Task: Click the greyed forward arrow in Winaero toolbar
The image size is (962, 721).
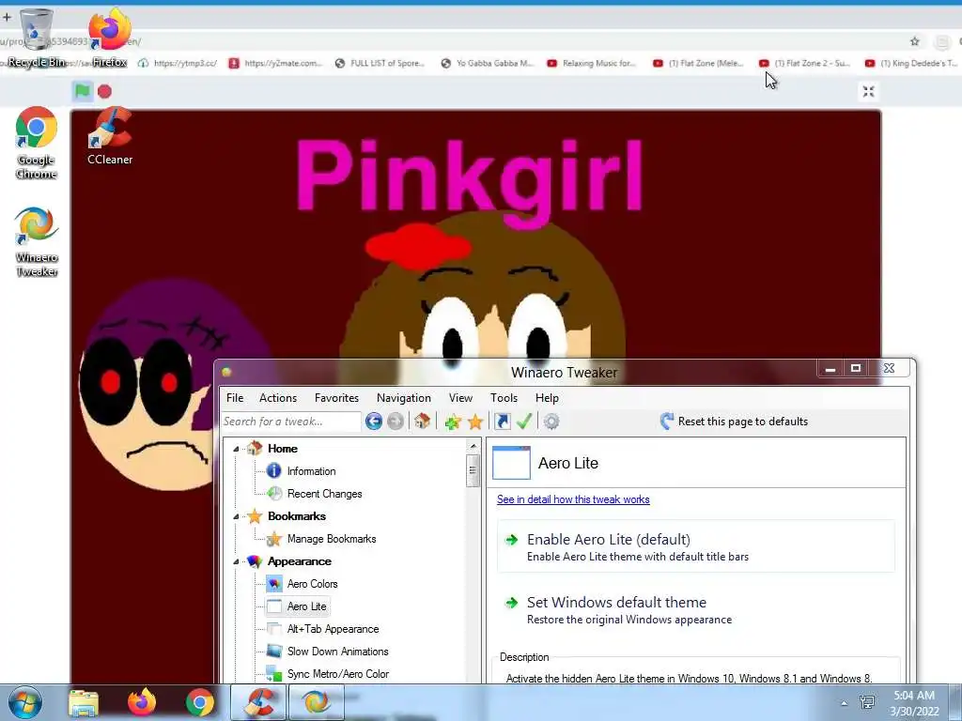Action: click(x=396, y=422)
